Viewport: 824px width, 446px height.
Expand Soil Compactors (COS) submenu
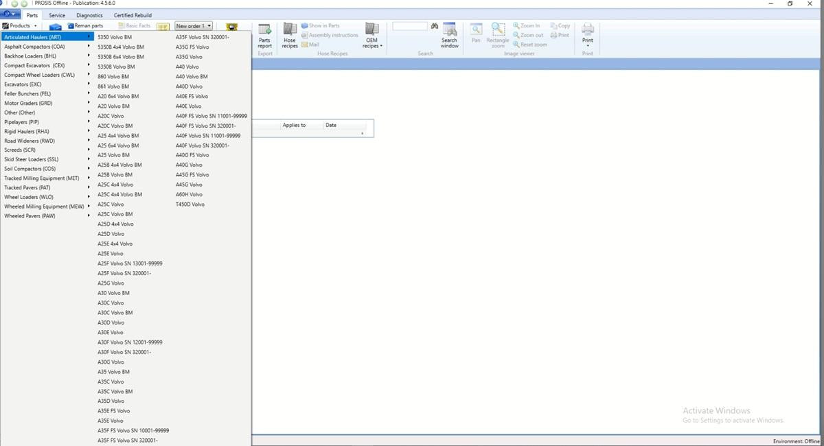point(47,169)
